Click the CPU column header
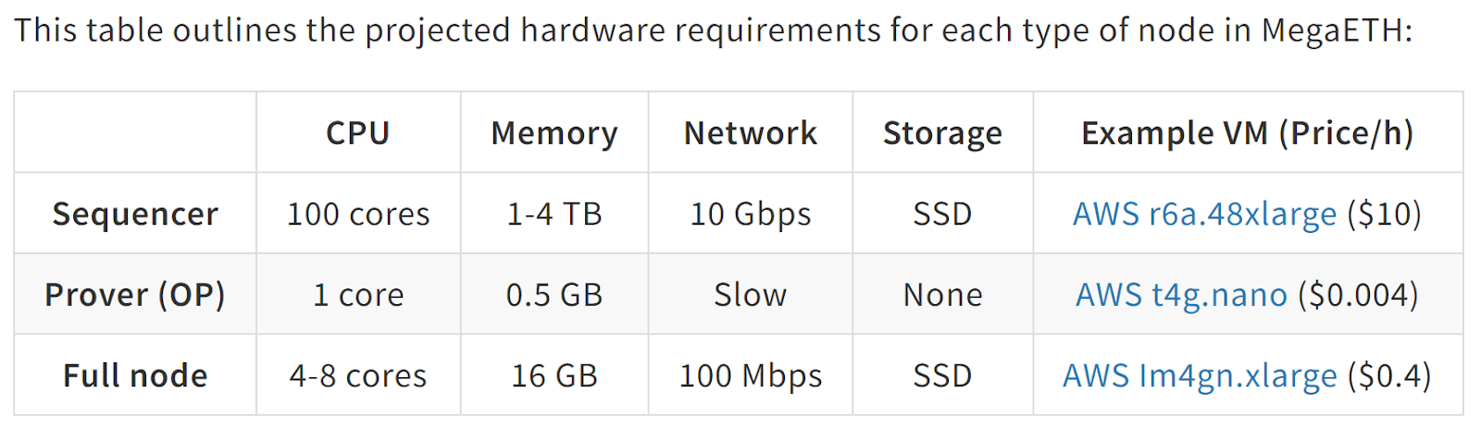Screen dimensions: 1481x429 pyautogui.click(x=358, y=133)
